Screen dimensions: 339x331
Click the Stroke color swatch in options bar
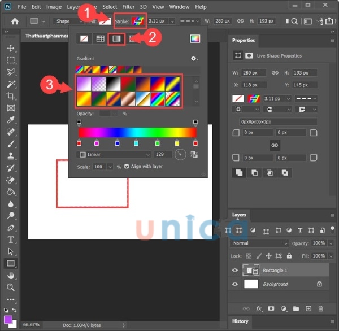[137, 21]
